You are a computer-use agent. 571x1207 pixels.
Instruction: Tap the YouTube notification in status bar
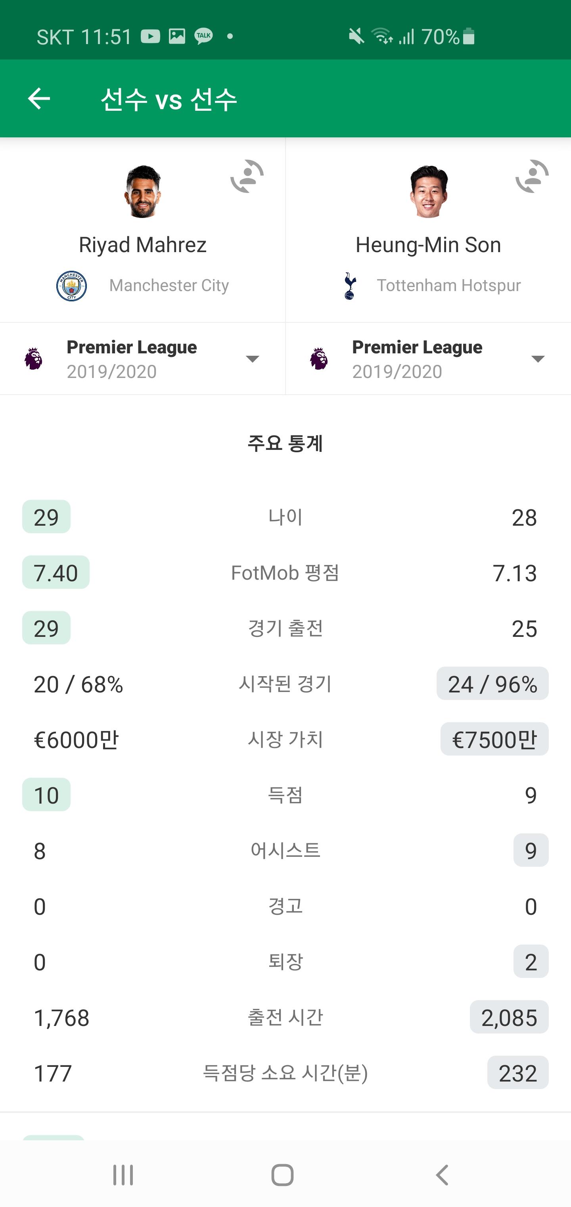pyautogui.click(x=150, y=36)
